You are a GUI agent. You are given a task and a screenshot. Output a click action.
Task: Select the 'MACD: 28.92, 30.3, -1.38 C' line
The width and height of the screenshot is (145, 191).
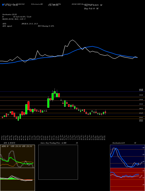click(14, 19)
